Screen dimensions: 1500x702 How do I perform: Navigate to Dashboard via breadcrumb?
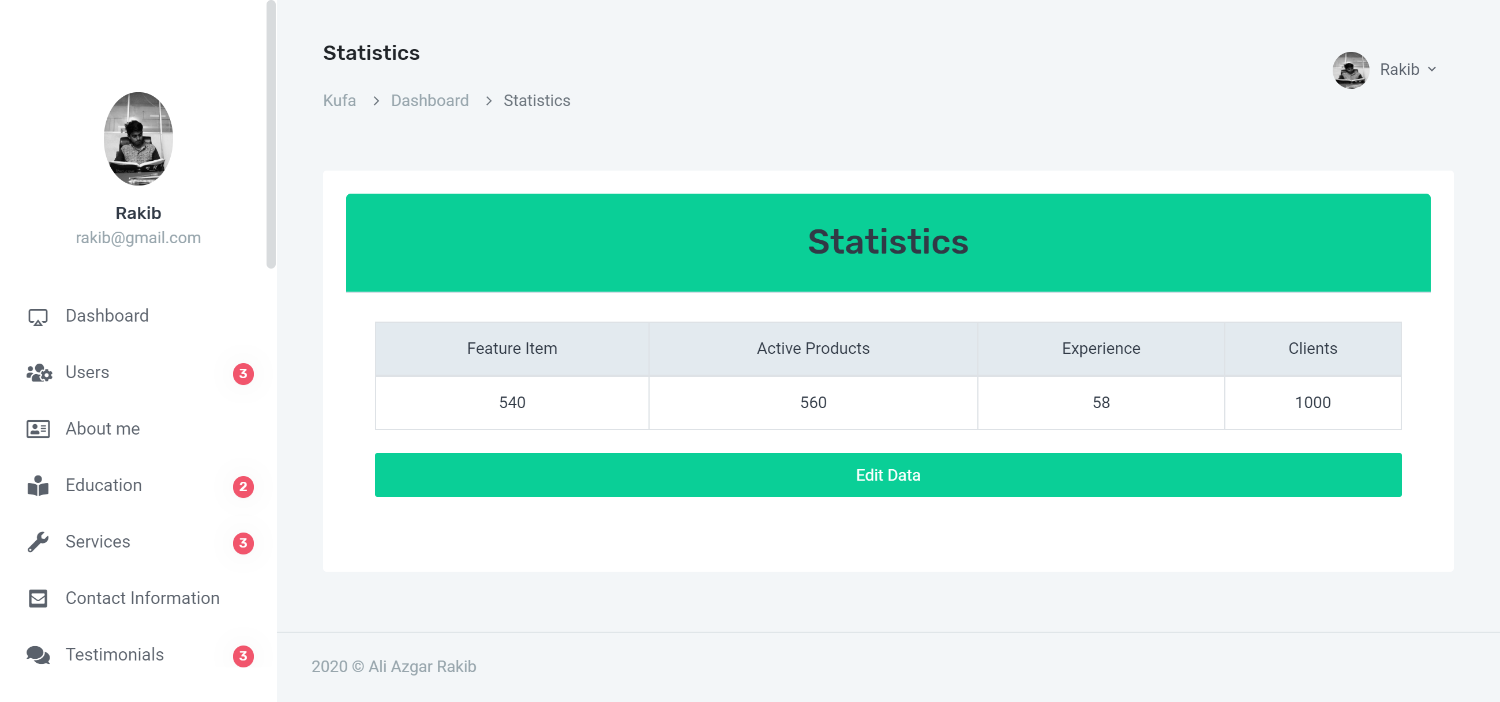(x=429, y=101)
